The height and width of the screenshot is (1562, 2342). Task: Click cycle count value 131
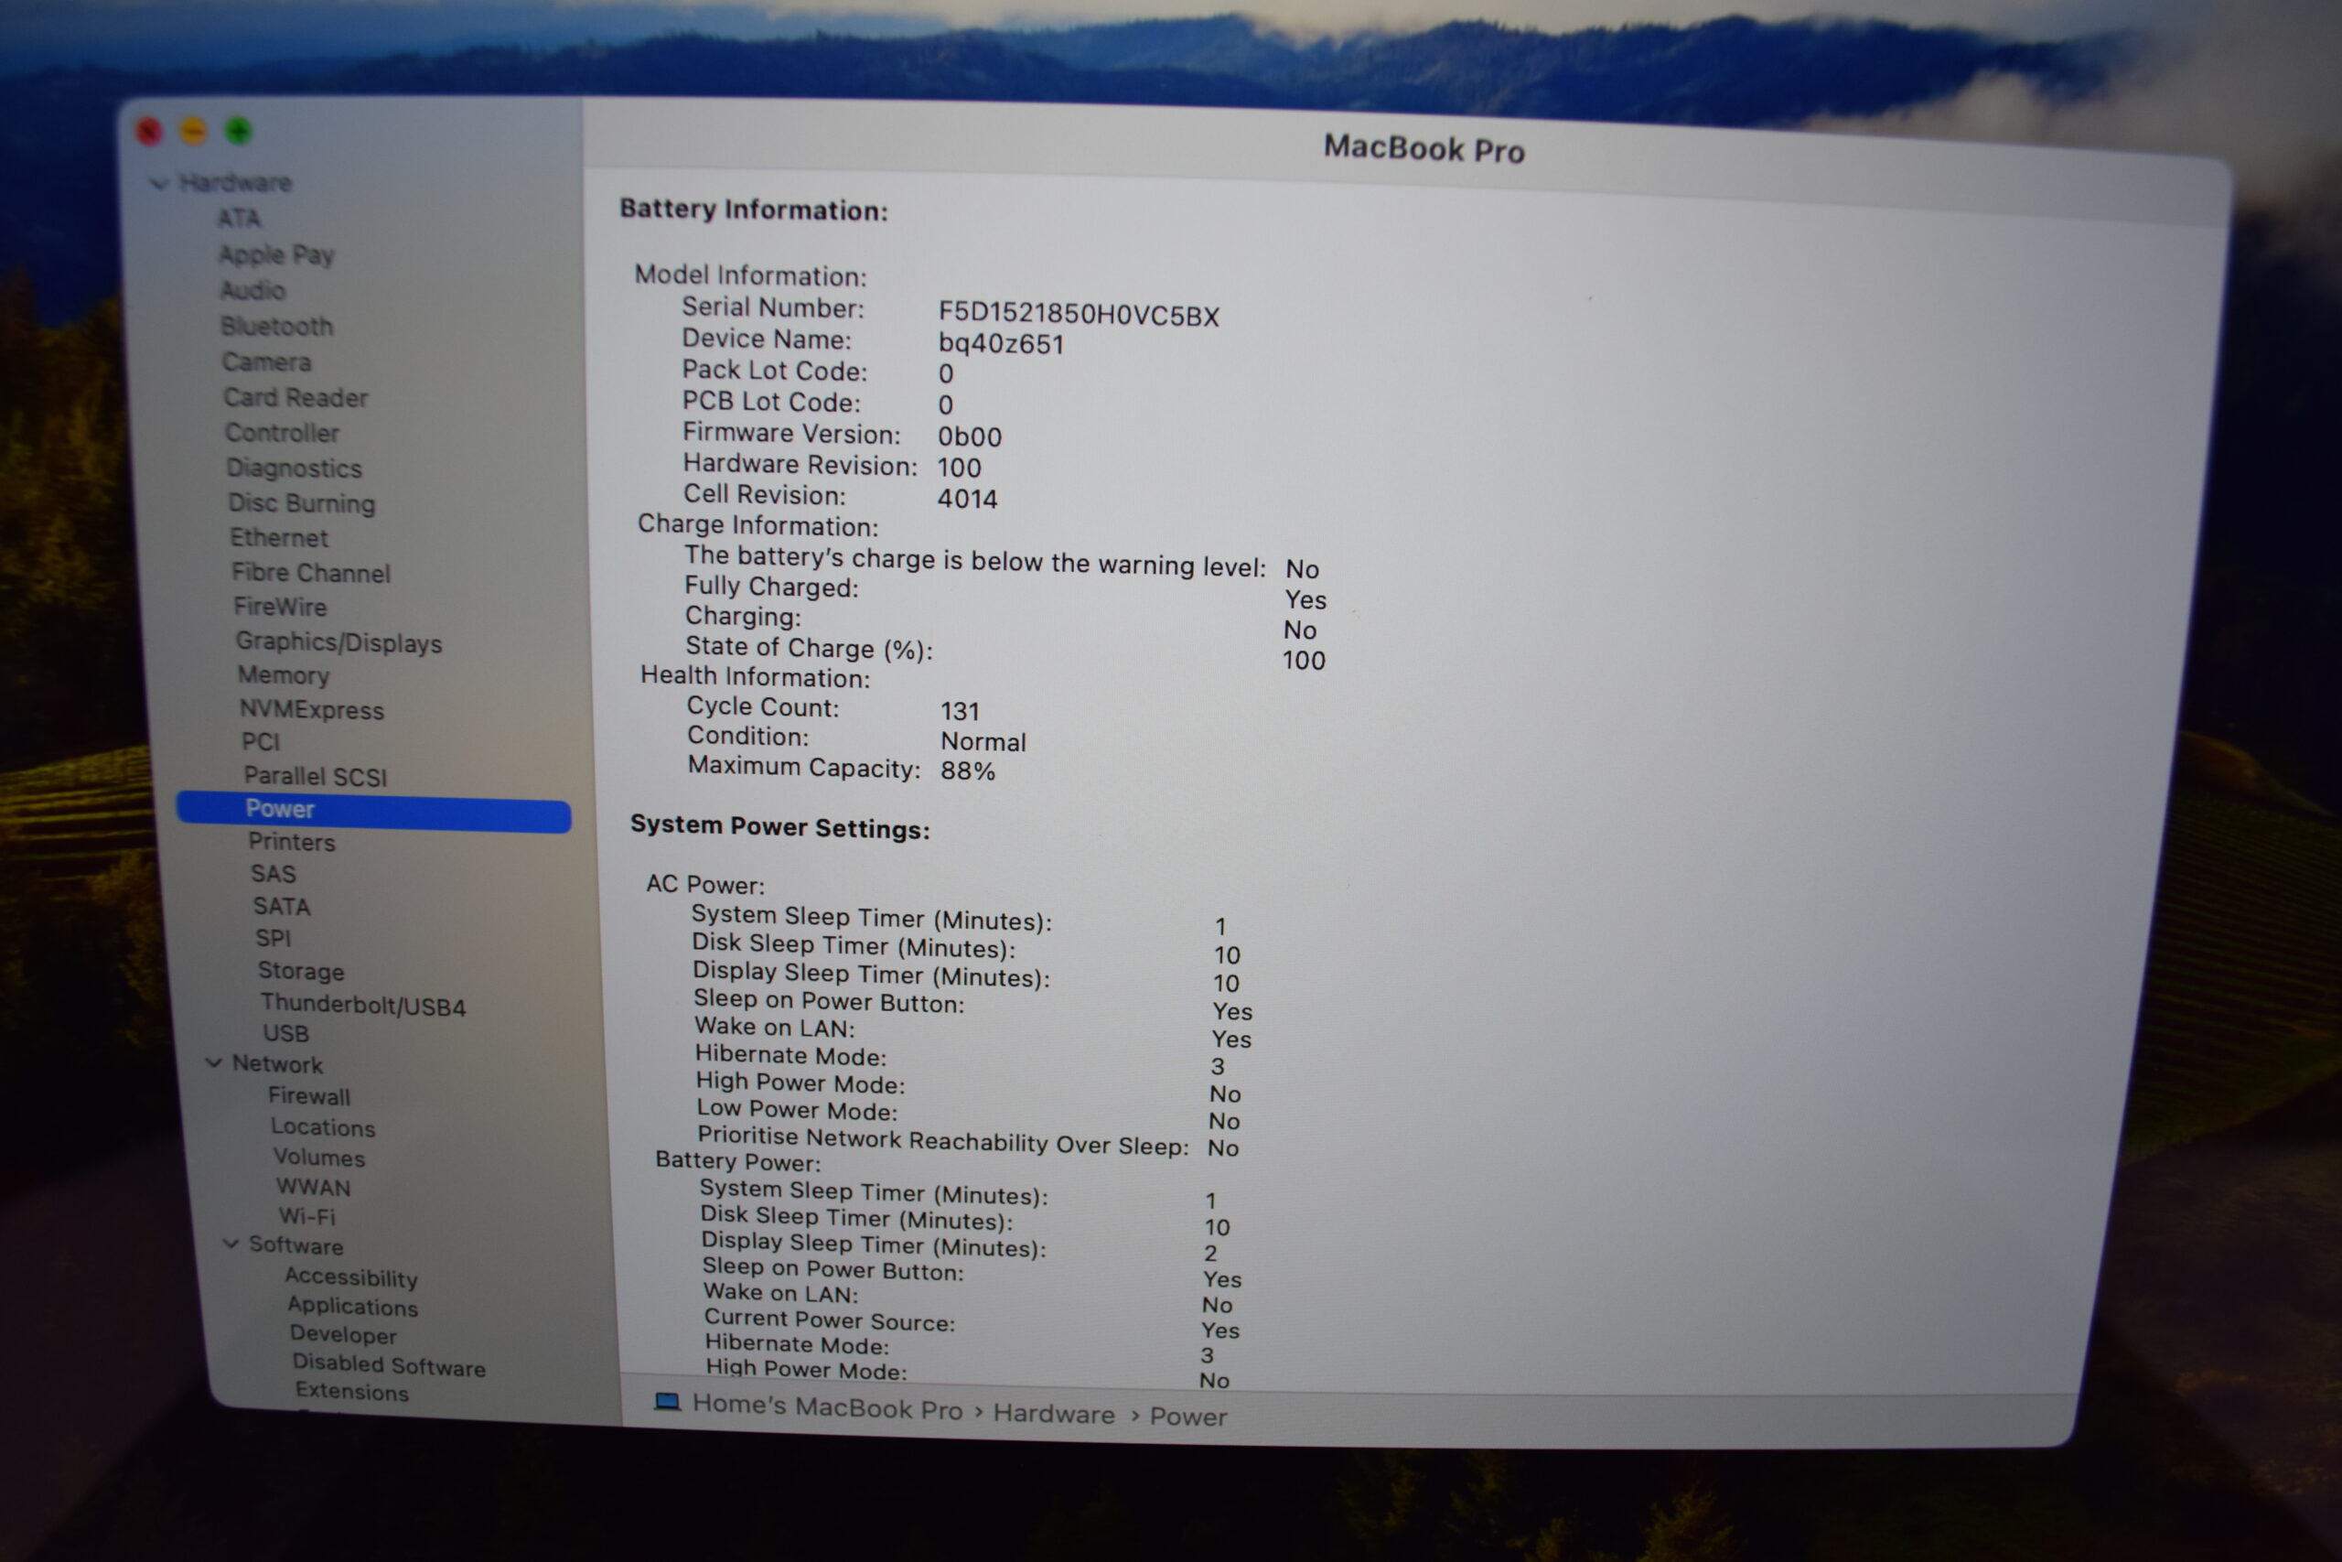coord(960,711)
